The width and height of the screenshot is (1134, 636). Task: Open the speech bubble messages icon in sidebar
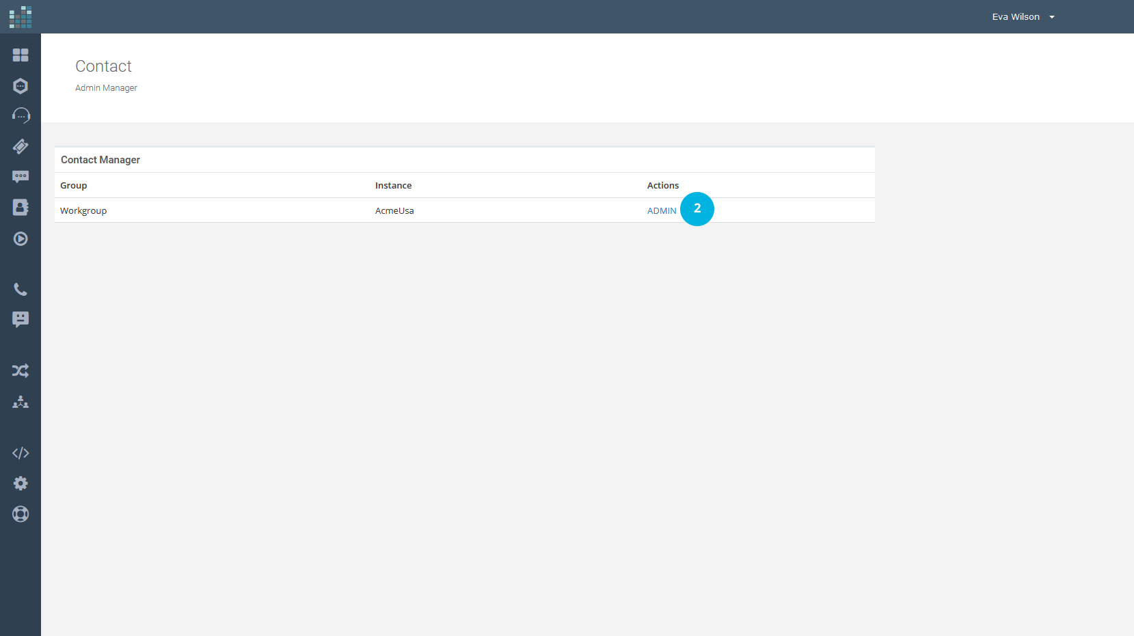[21, 177]
